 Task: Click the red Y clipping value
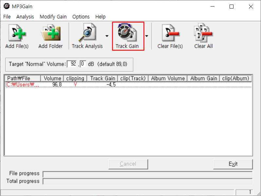[75, 84]
